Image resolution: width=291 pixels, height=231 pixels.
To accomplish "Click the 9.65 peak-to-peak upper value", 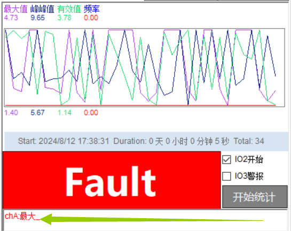I will pos(38,18).
